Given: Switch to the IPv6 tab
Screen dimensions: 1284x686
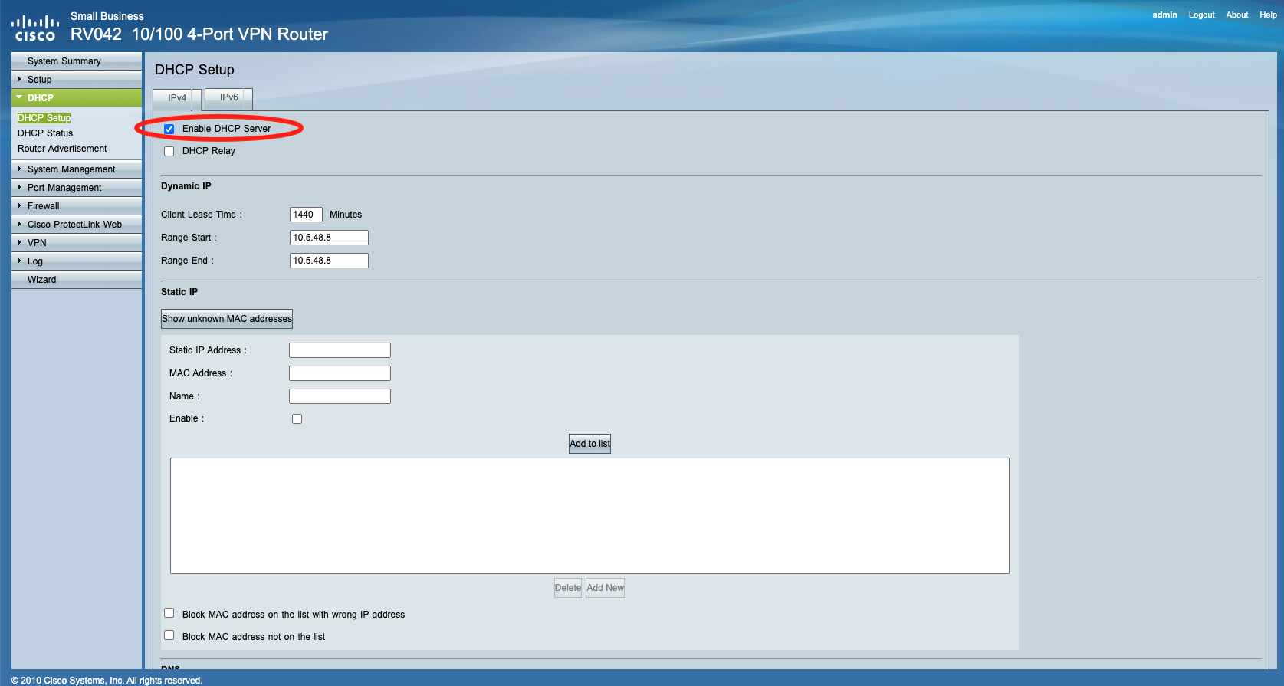Looking at the screenshot, I should (x=229, y=97).
